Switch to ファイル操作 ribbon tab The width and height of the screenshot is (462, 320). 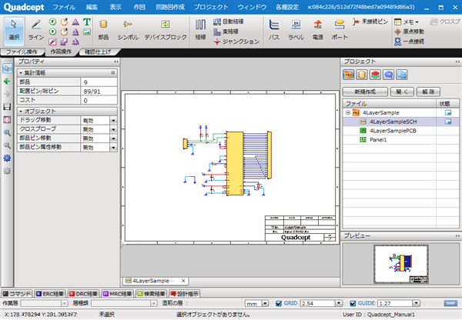tap(22, 52)
